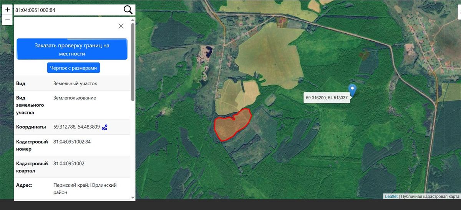Viewport: 461px width, 210px height.
Task: Zoom out of the map with minus button
Action: (7, 20)
